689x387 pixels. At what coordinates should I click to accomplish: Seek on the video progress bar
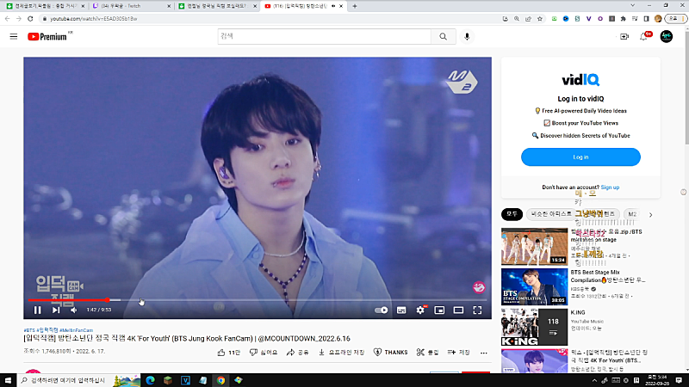point(258,300)
